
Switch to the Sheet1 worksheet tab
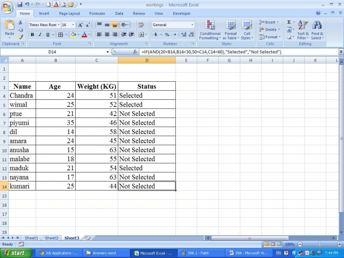tap(31, 238)
